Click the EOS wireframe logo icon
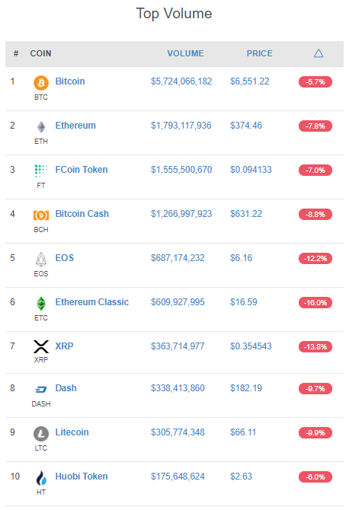The width and height of the screenshot is (349, 510). (41, 260)
